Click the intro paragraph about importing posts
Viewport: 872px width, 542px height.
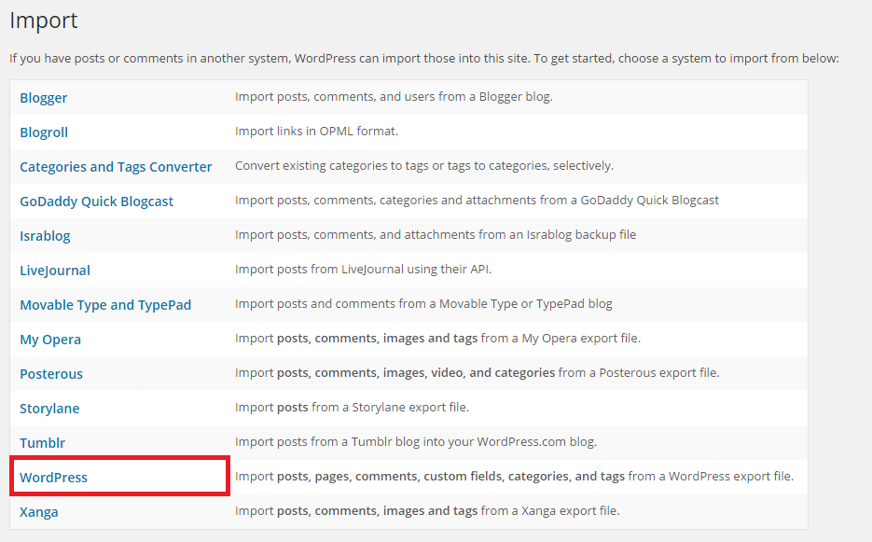pyautogui.click(x=424, y=59)
